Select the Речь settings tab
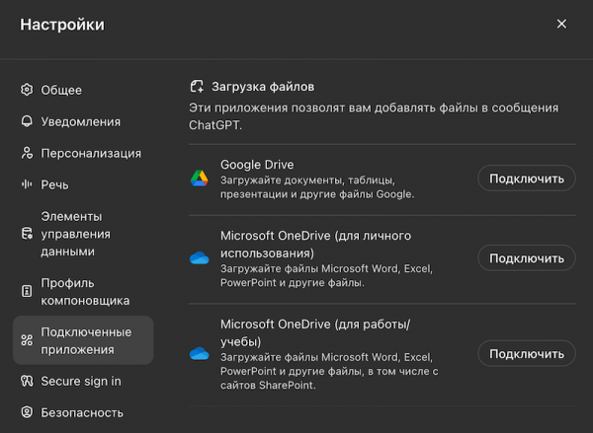The width and height of the screenshot is (593, 433). click(x=83, y=184)
